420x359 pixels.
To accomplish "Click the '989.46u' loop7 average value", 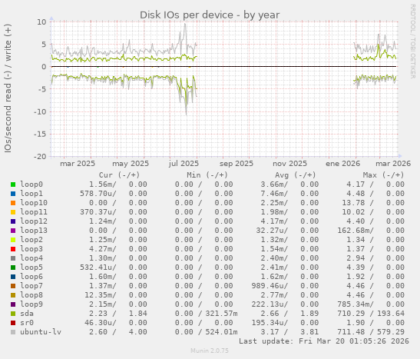I will pos(270,286).
